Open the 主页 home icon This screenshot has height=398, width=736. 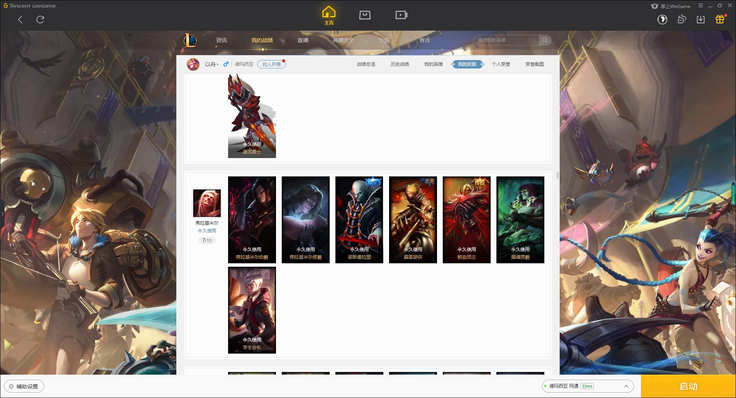point(329,16)
